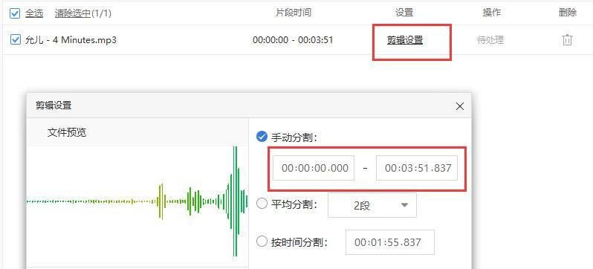593x269 pixels.
Task: Click the segment time 00:00:00 - 00:03:51
Action: coord(293,39)
